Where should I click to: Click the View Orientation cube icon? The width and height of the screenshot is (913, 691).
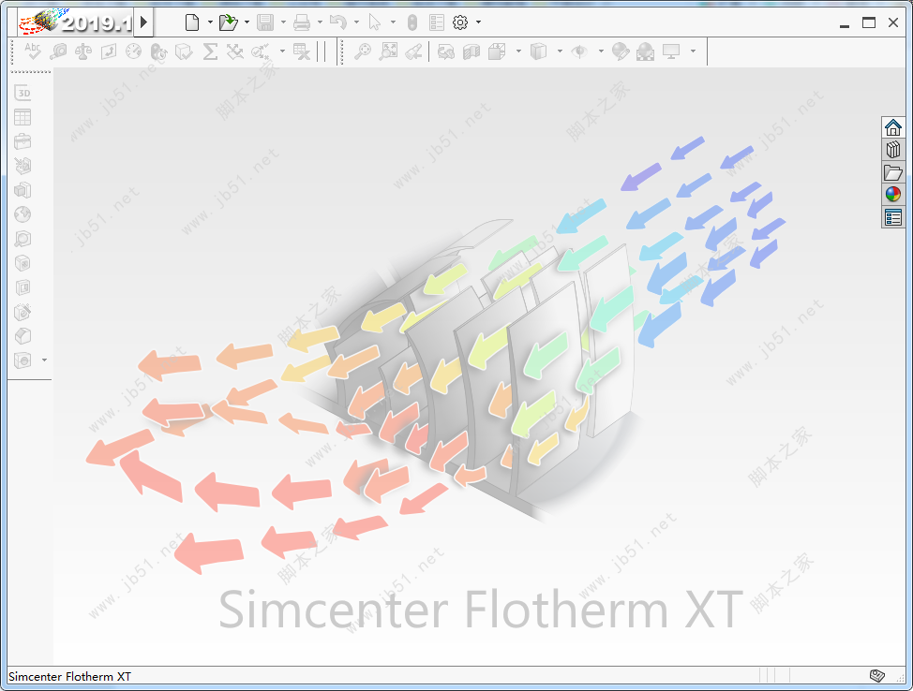click(497, 51)
